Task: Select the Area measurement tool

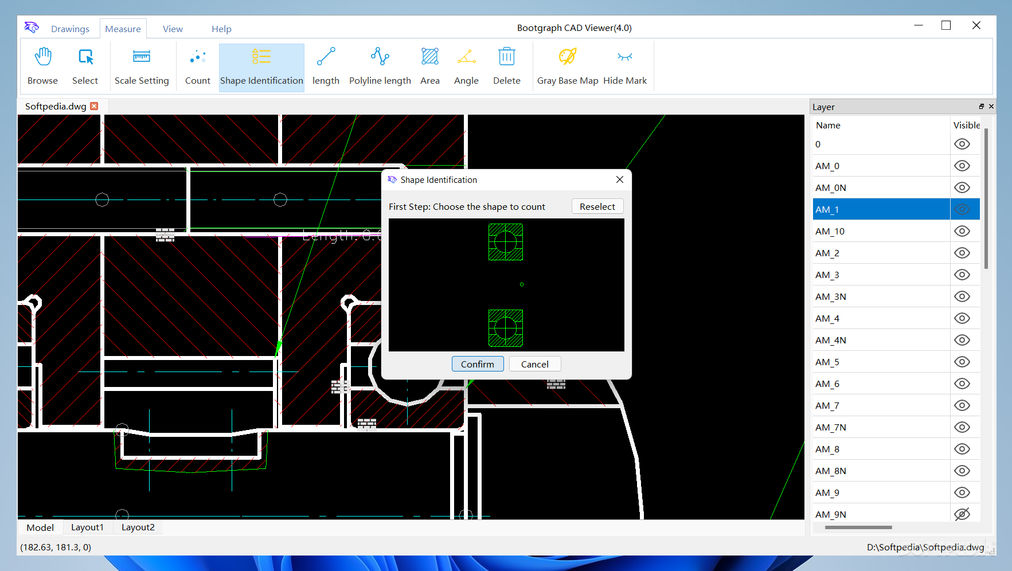Action: [x=430, y=67]
